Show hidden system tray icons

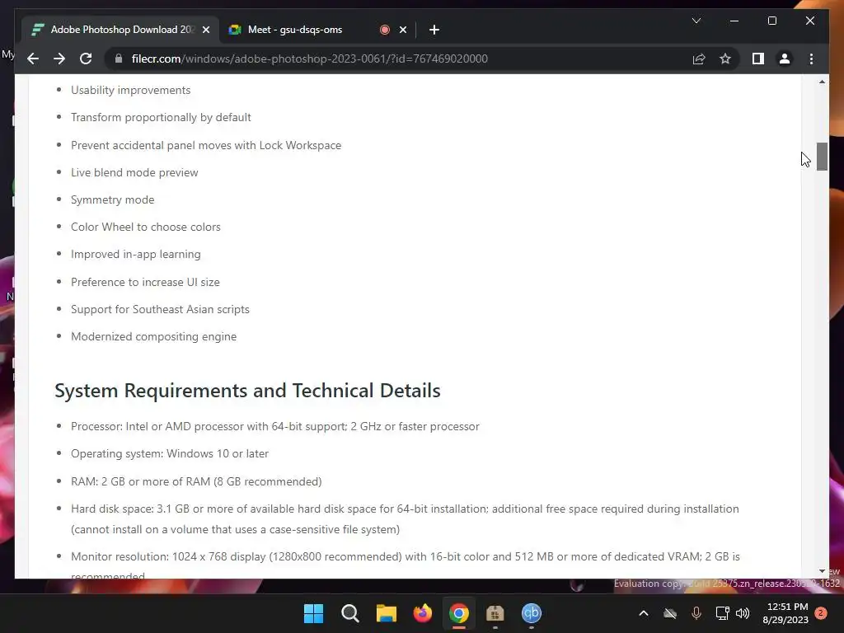(643, 613)
